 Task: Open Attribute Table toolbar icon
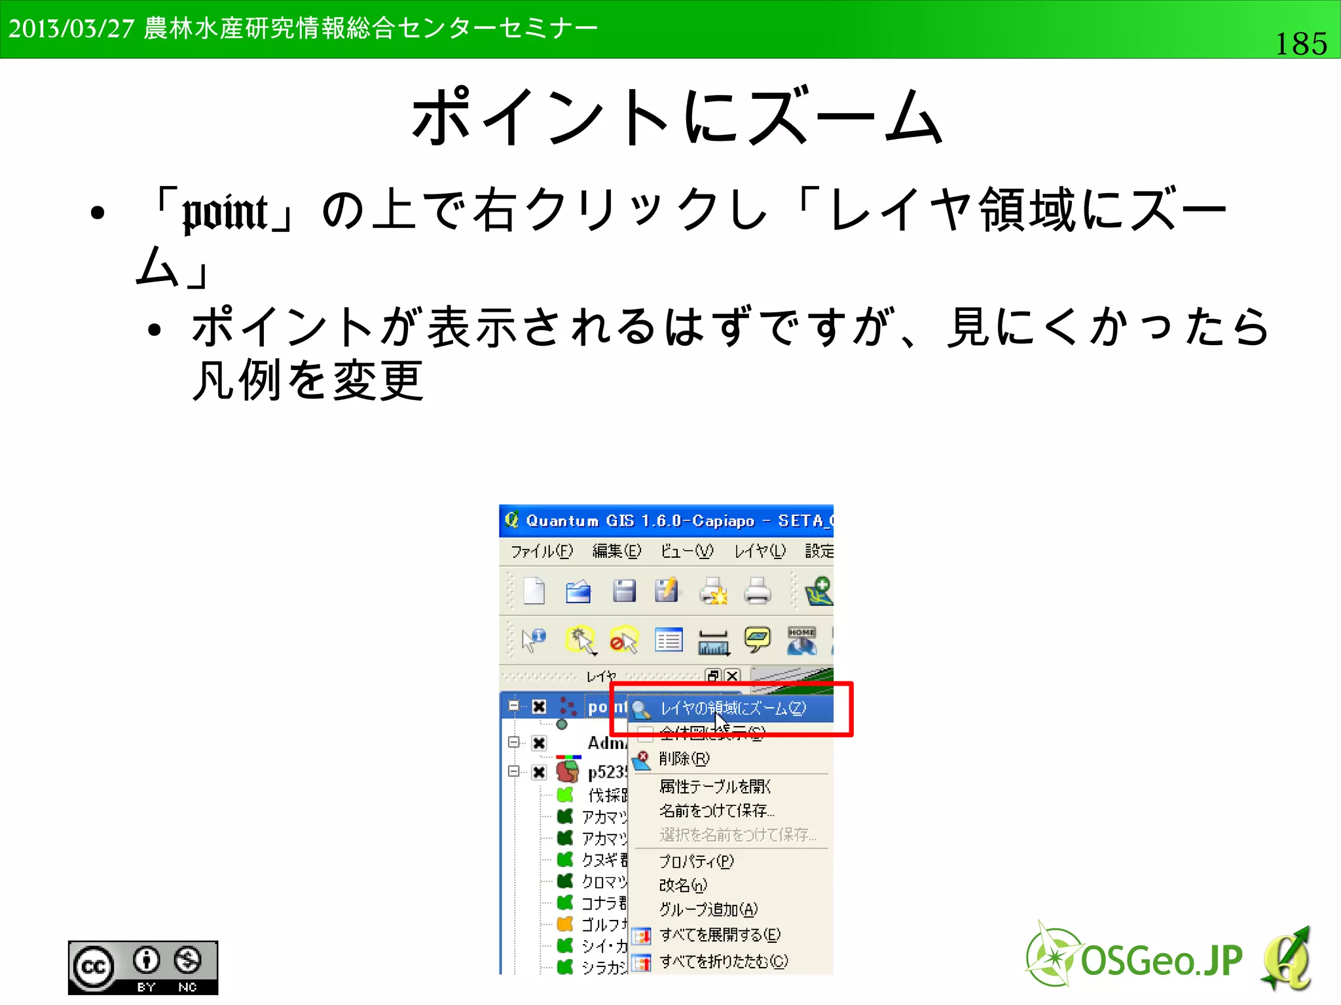(669, 640)
